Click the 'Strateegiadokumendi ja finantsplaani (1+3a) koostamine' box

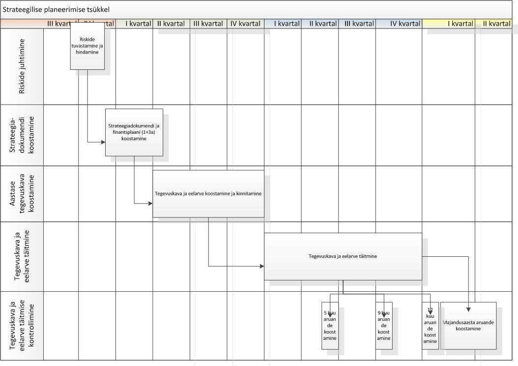point(134,132)
